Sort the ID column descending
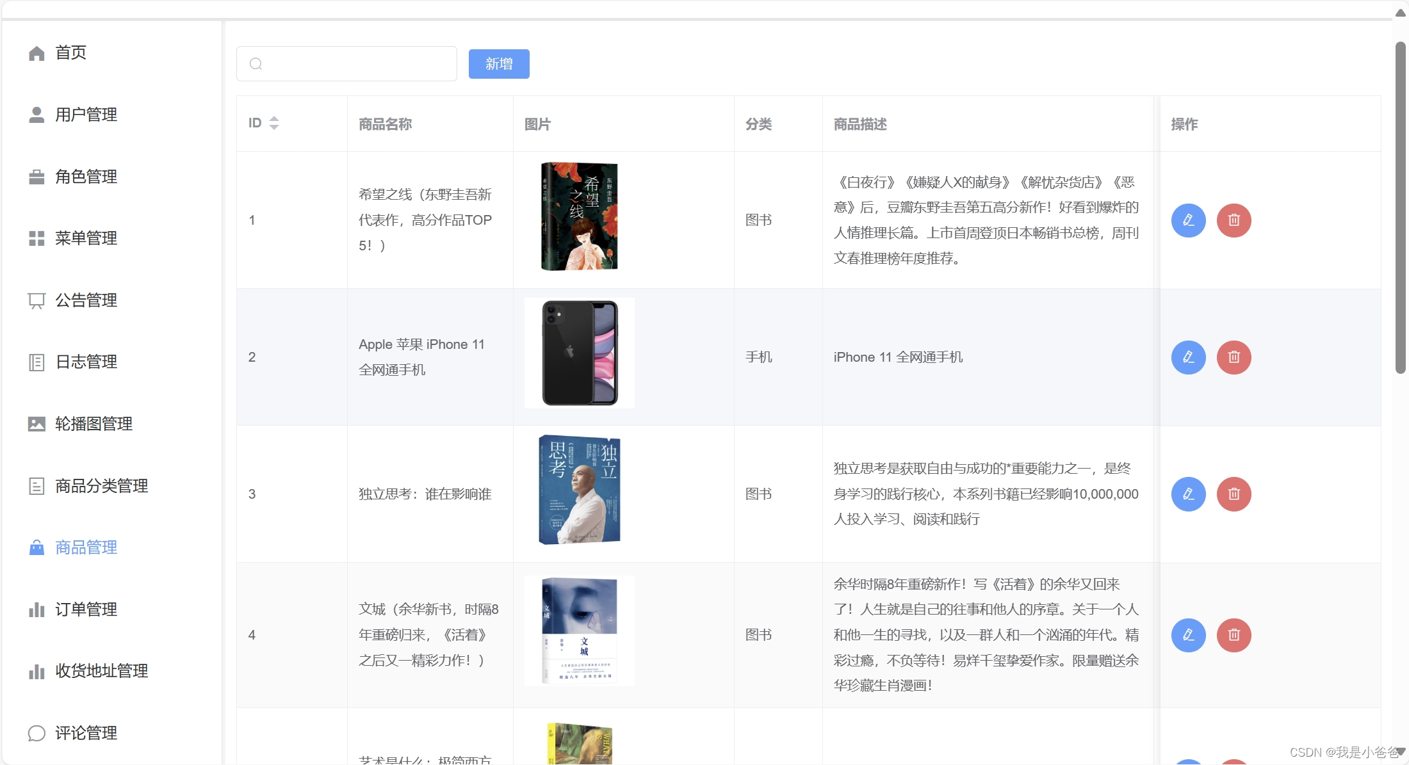Image resolution: width=1409 pixels, height=765 pixels. coord(275,126)
